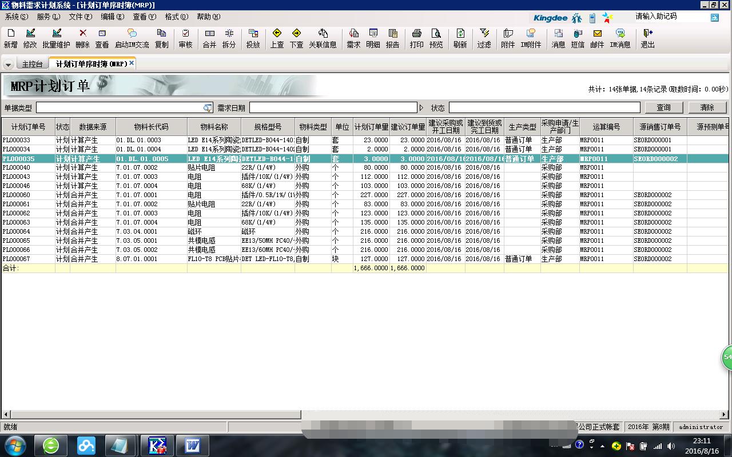Image resolution: width=732 pixels, height=457 pixels.
Task: Expand the arrow after 需求日期 field
Action: coord(421,108)
